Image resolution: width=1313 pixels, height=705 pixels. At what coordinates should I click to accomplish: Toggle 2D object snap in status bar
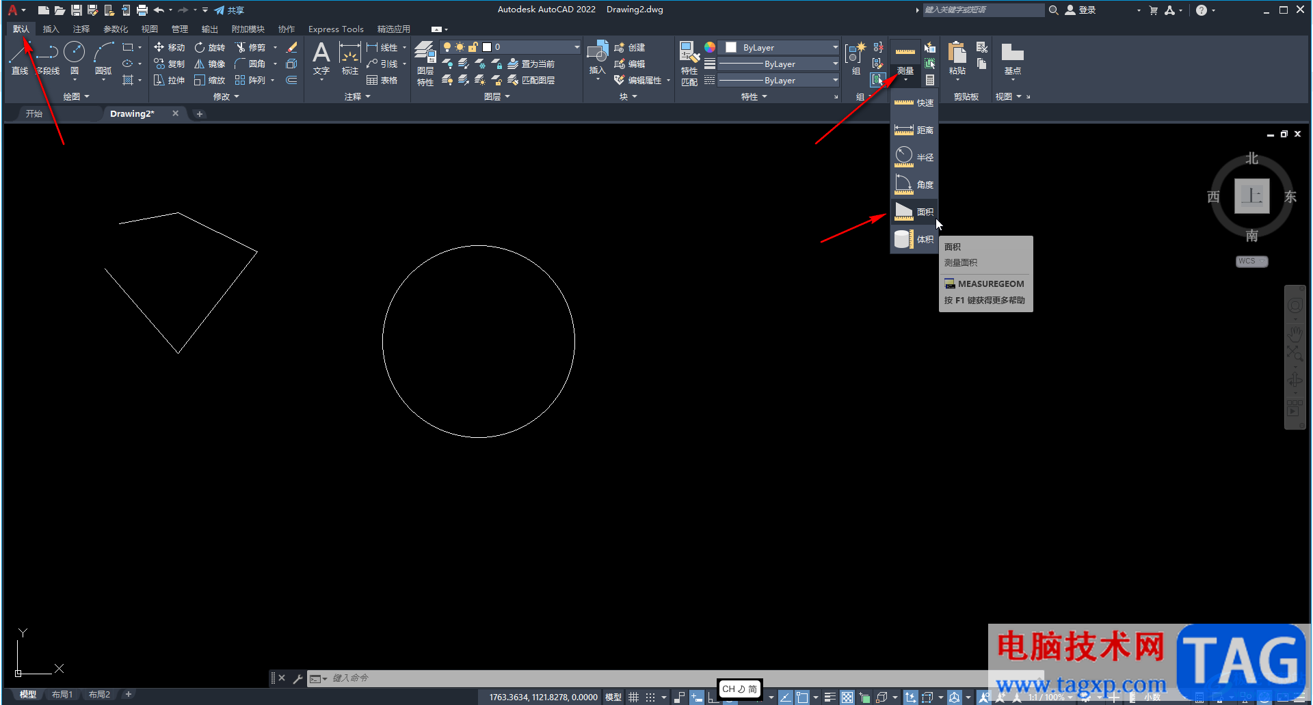802,697
